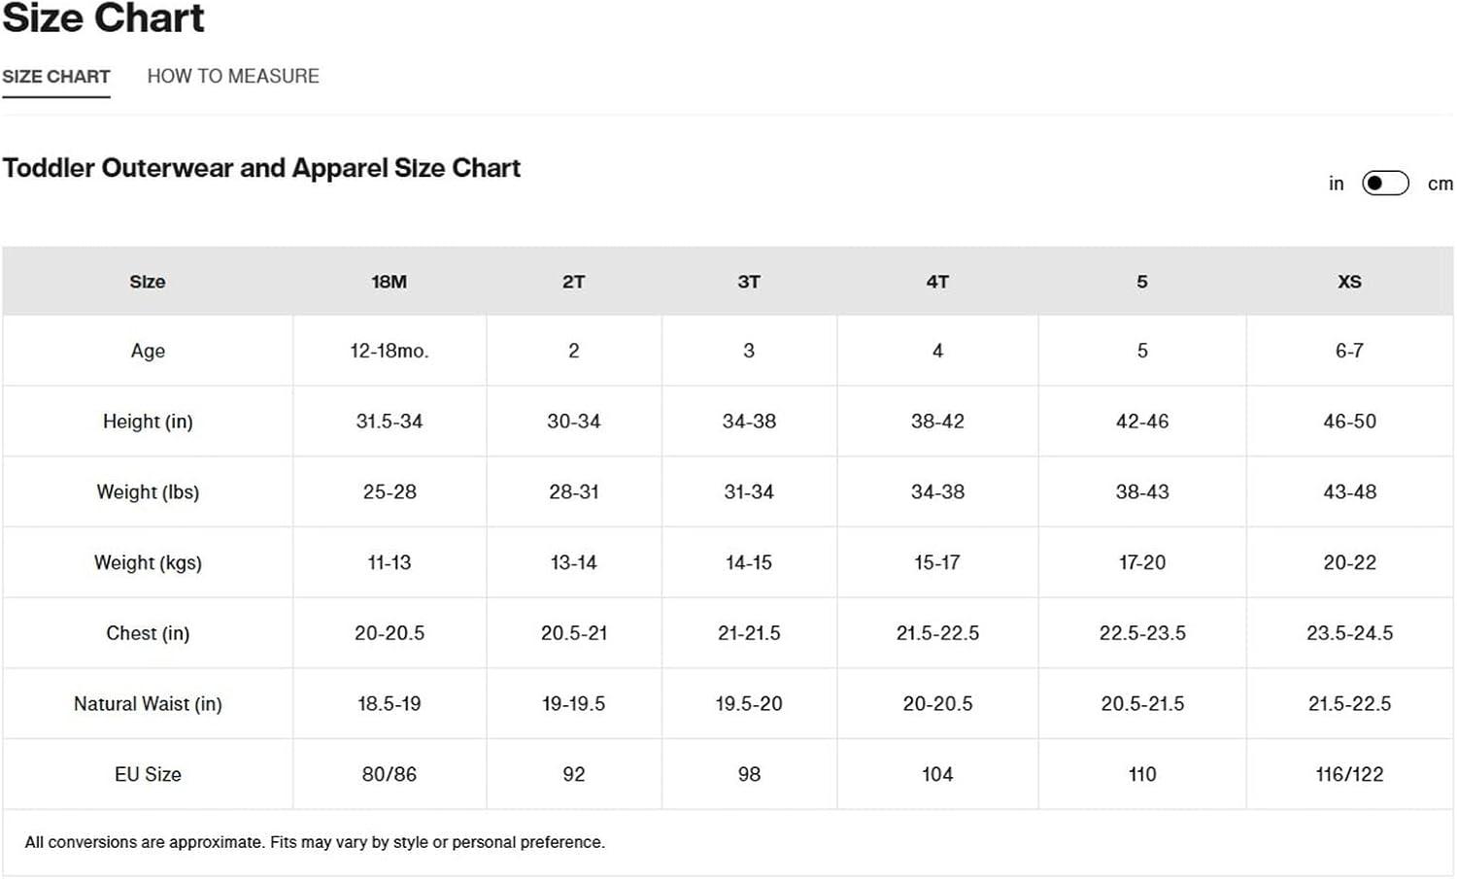1457x879 pixels.
Task: Click the Toddler Outerwear and Apparel heading
Action: coord(261,168)
